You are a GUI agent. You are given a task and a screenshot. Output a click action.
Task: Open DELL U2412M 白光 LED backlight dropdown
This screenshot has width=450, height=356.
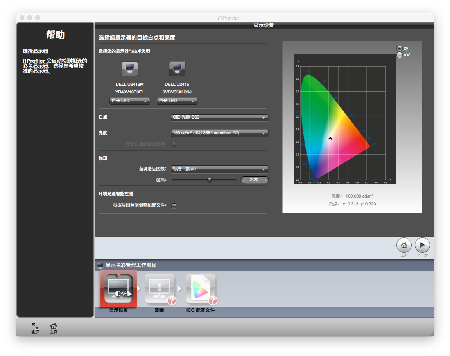(x=129, y=101)
